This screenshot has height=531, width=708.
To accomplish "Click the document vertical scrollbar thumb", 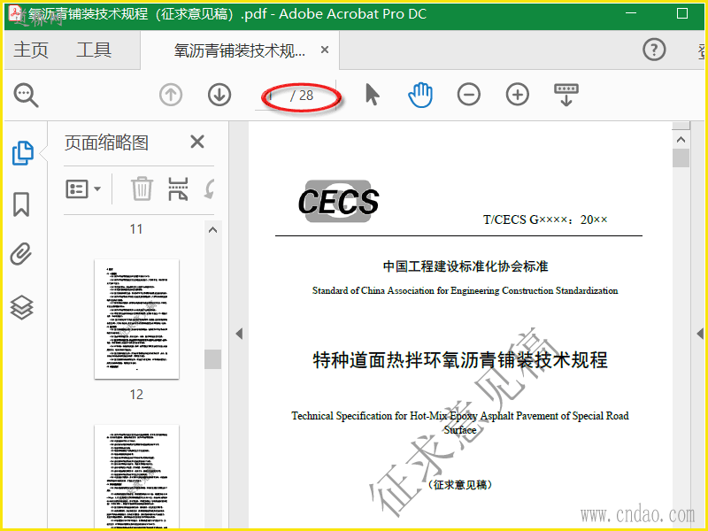I will [681, 158].
